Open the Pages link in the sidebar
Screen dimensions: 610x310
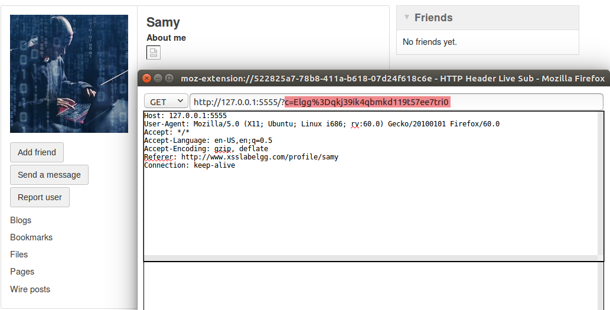point(22,272)
